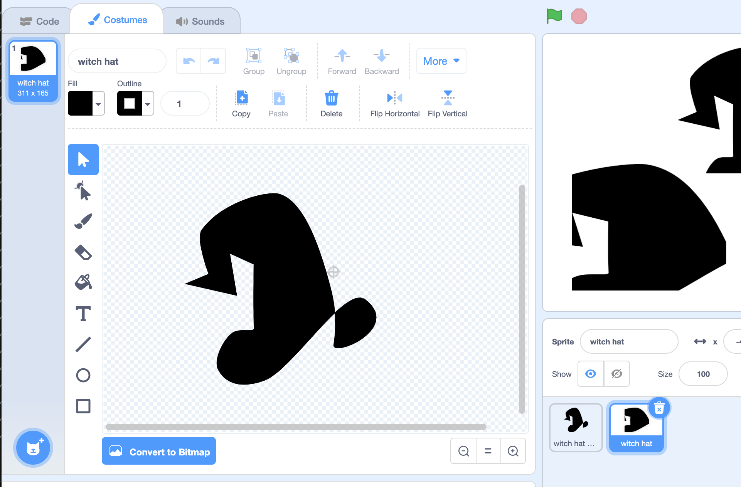Select the first witch hat sprite thumbnail
The height and width of the screenshot is (487, 741).
(576, 428)
